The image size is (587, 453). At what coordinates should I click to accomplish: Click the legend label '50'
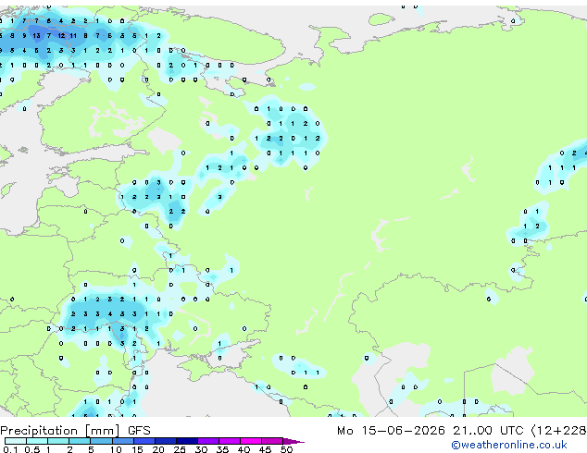[x=286, y=449]
